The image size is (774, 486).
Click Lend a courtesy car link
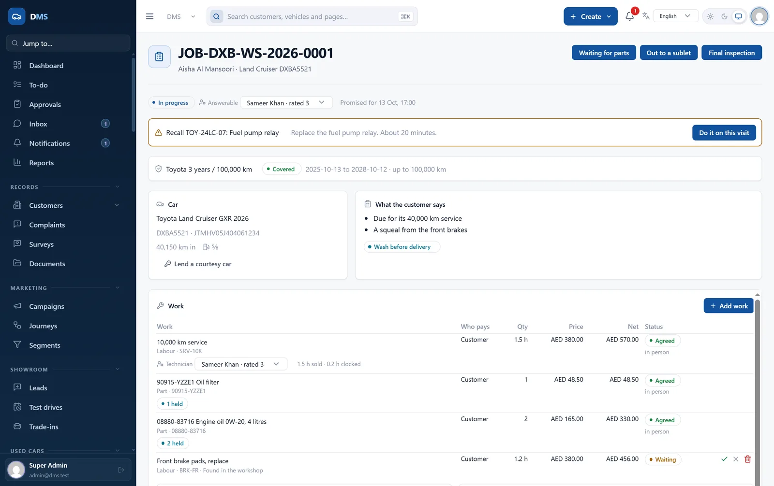click(x=198, y=264)
